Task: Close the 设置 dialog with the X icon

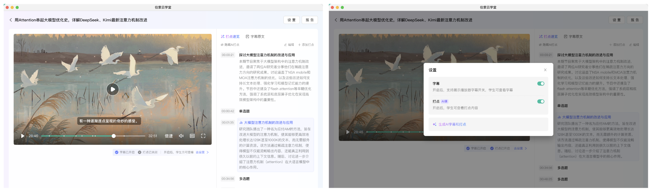Action: 545,70
